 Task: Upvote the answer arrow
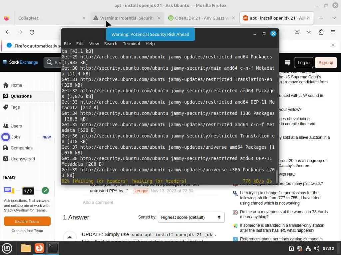70,237
